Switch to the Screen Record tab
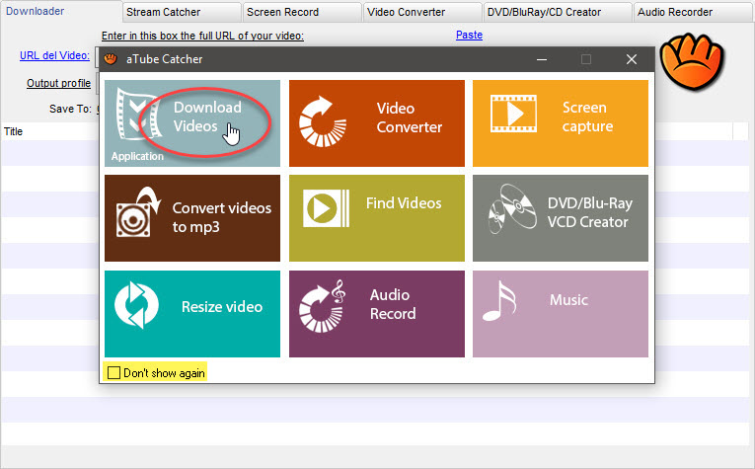The height and width of the screenshot is (469, 755). coord(301,12)
